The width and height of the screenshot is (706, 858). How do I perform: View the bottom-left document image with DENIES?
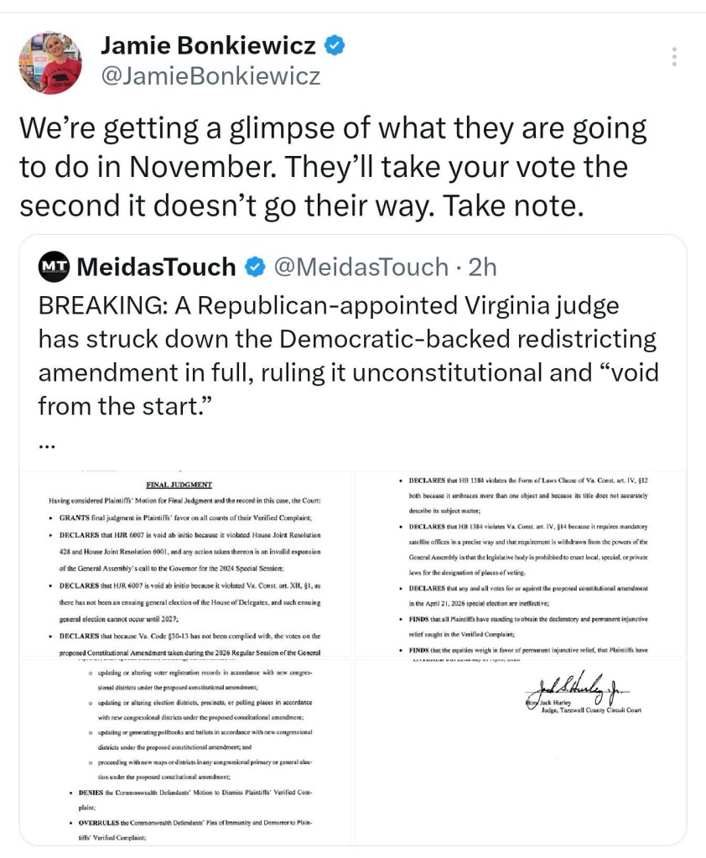pos(185,751)
